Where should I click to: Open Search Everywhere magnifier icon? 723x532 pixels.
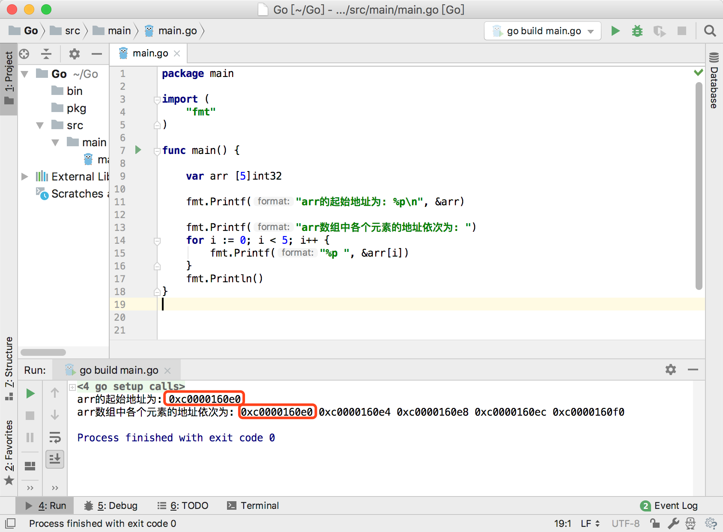pyautogui.click(x=710, y=31)
